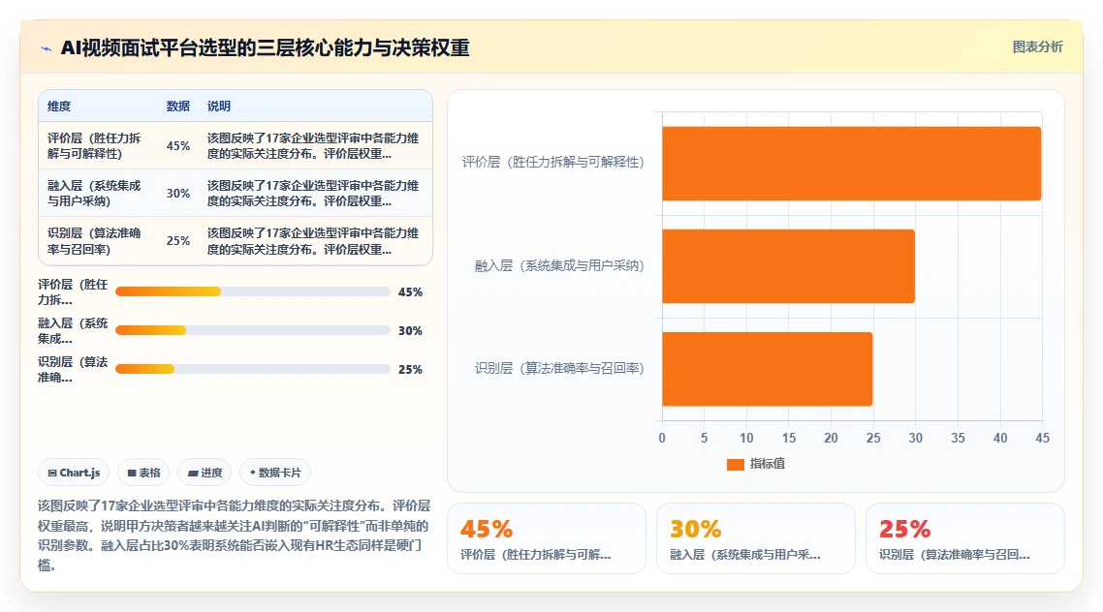Click the 45% label beside the progress bar
This screenshot has width=1103, height=612.
coord(410,292)
